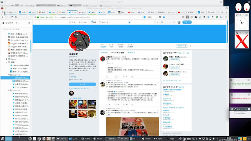Collapse the グループA bookmark folder
This screenshot has width=251, height=141.
pos(9,75)
